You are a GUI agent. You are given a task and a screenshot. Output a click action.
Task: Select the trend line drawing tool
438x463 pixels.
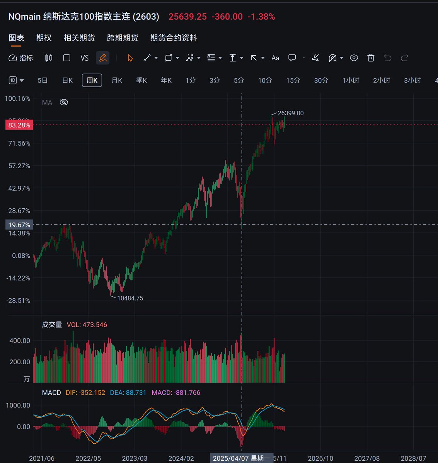pos(147,58)
